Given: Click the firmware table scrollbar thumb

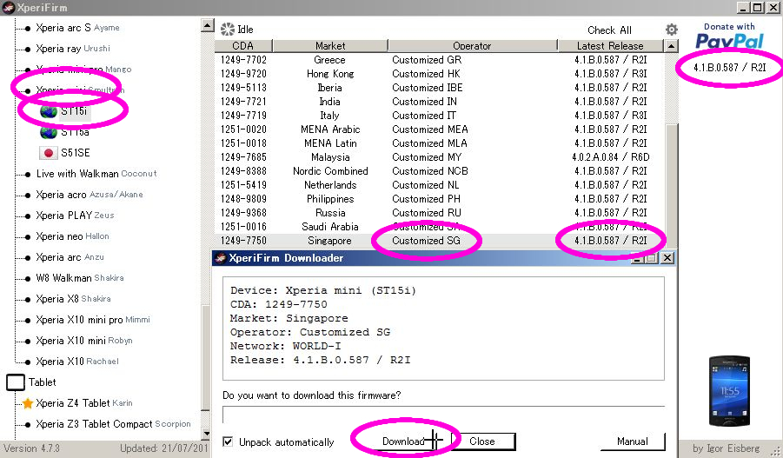Looking at the screenshot, I should click(672, 185).
